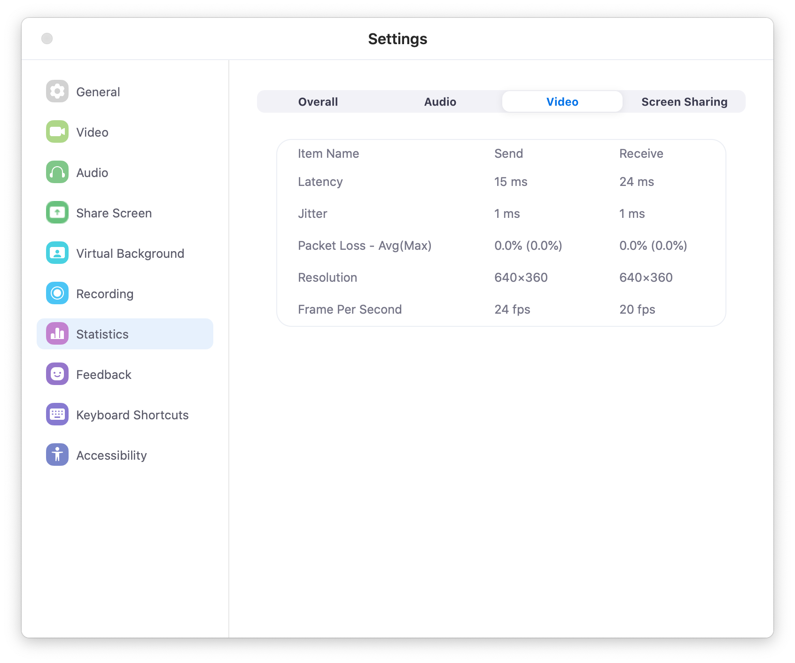Switch to the Overall statistics tab

pos(318,102)
